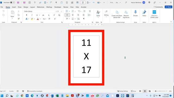Toggle Focus mode in status bar
Image resolution: width=174 pixels, height=98 pixels.
(x=133, y=91)
